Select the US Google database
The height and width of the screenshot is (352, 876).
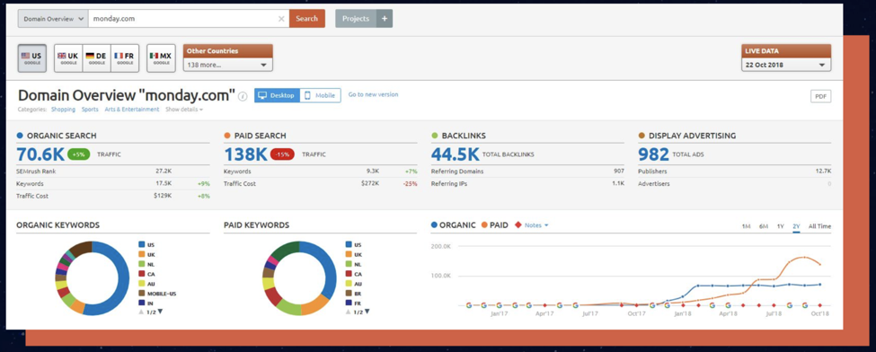[x=31, y=58]
